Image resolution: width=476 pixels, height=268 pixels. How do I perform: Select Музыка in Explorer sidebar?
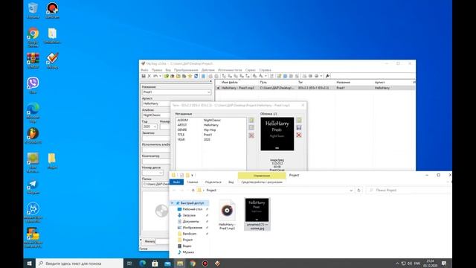pos(188,252)
